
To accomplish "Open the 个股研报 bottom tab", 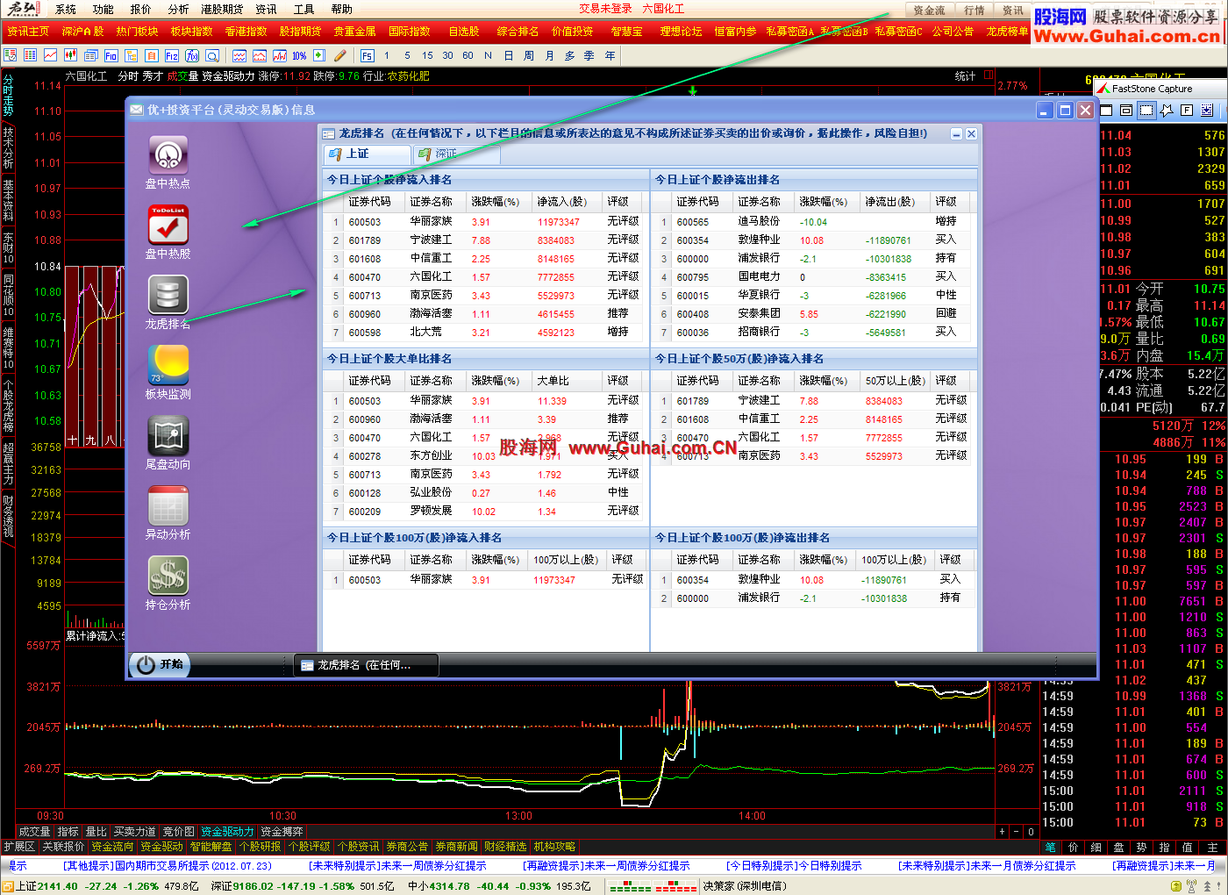I will (x=260, y=847).
